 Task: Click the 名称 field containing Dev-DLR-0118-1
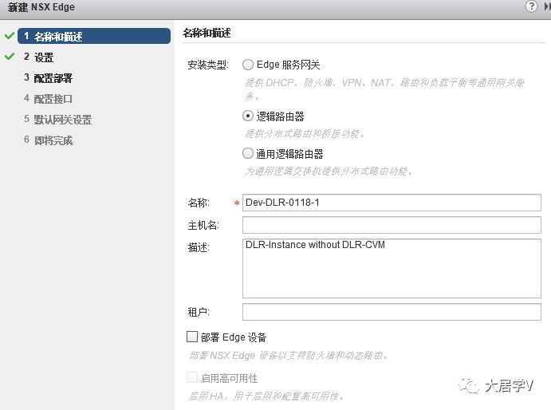[x=392, y=203]
